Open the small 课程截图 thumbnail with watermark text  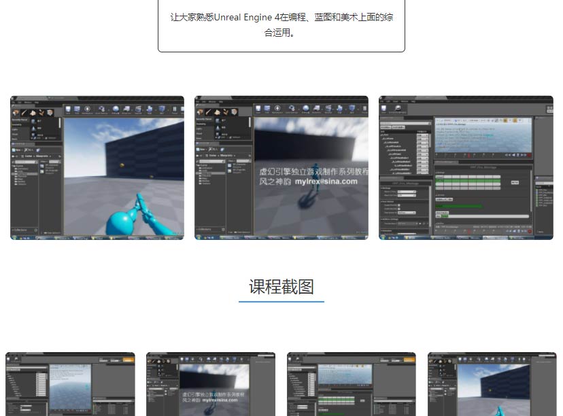click(211, 384)
